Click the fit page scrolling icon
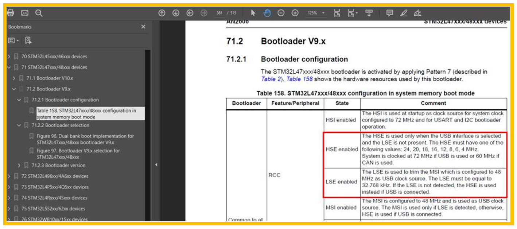 [x=337, y=13]
